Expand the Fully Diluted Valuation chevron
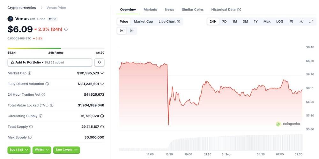 [x=102, y=84]
